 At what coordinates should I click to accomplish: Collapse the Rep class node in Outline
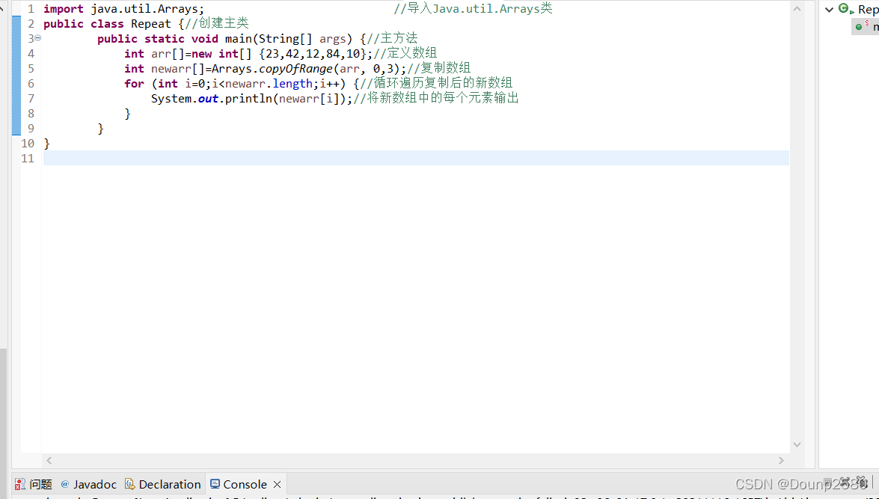(829, 9)
